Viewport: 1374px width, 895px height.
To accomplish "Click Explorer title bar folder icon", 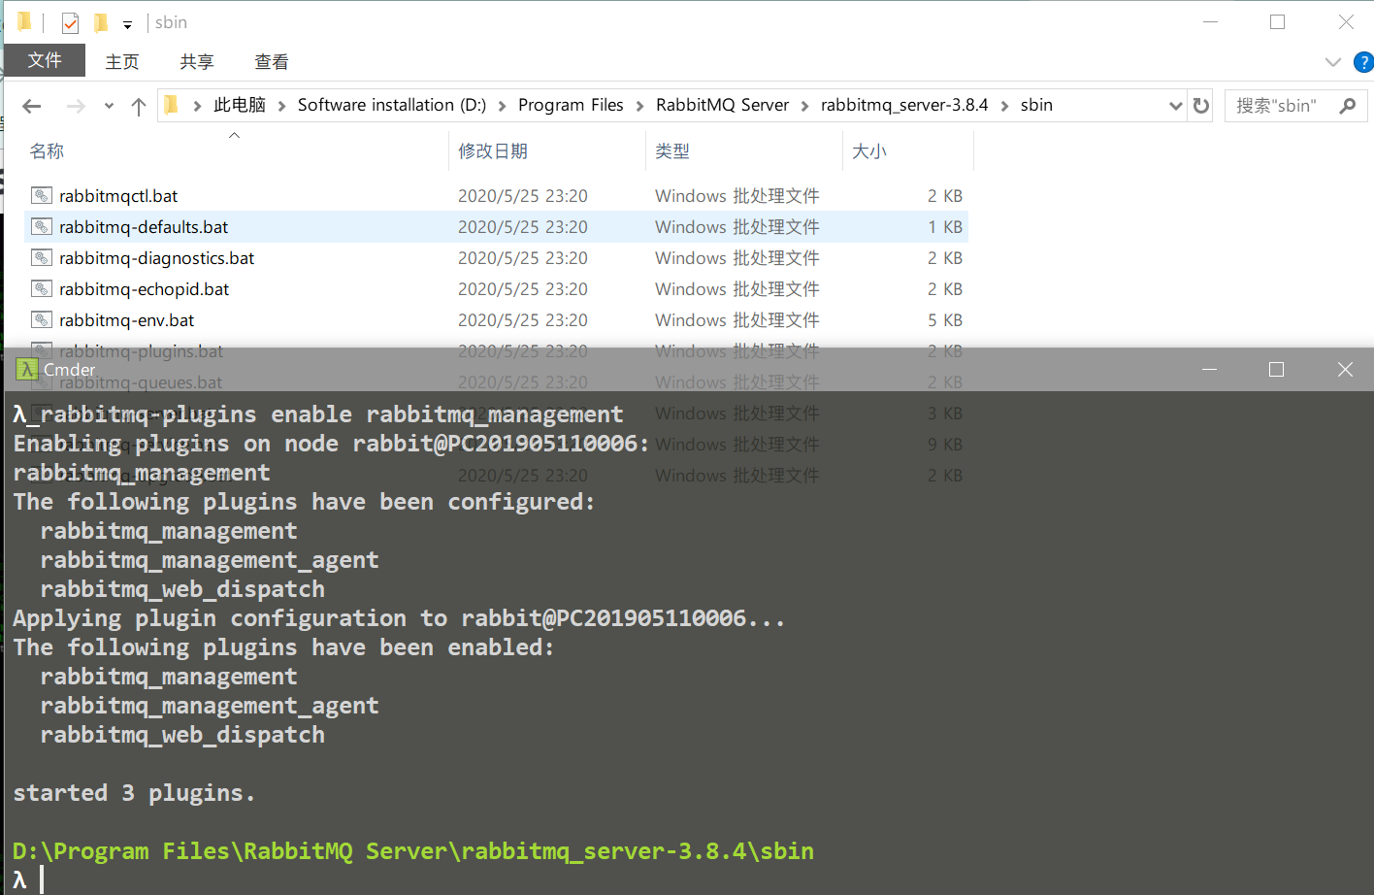I will [x=24, y=21].
